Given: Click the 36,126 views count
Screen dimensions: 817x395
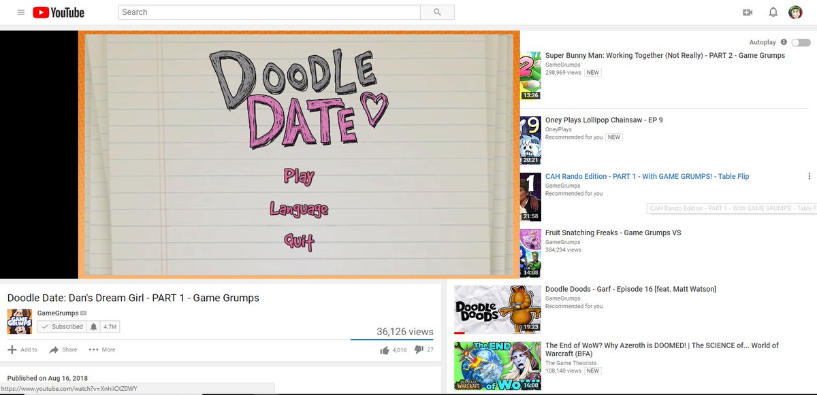Looking at the screenshot, I should (x=405, y=332).
